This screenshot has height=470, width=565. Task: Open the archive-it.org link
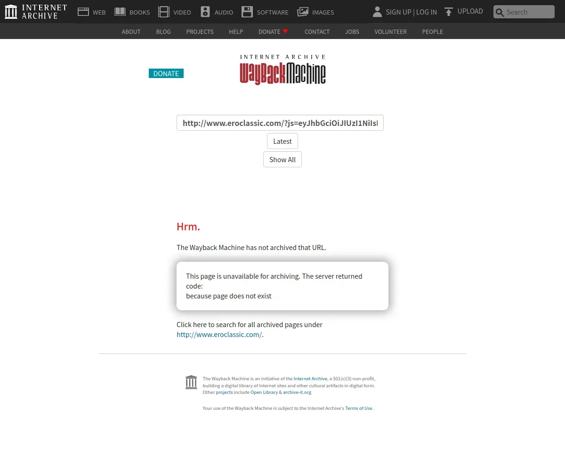[x=297, y=392]
